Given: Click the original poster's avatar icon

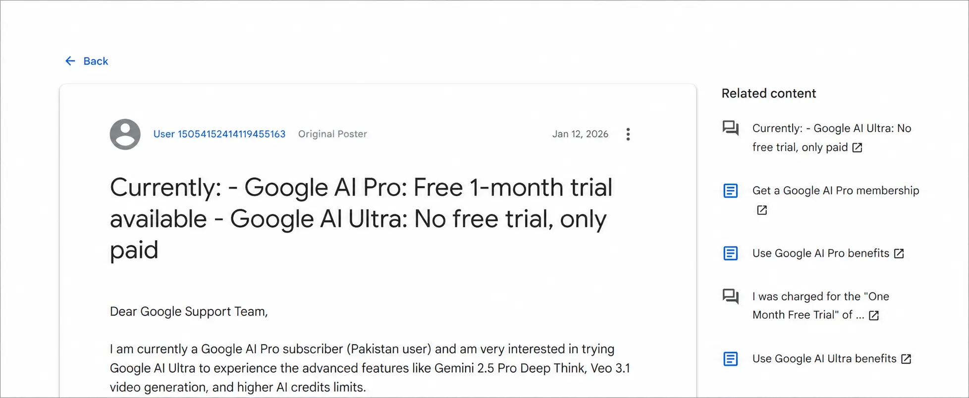Looking at the screenshot, I should click(x=125, y=134).
